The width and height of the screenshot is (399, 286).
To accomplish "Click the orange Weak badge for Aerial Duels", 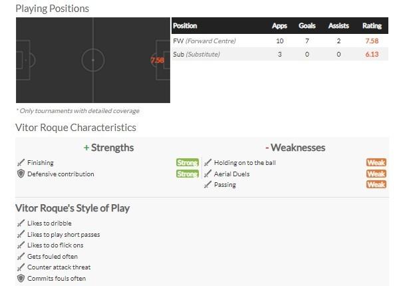I will click(x=376, y=174).
